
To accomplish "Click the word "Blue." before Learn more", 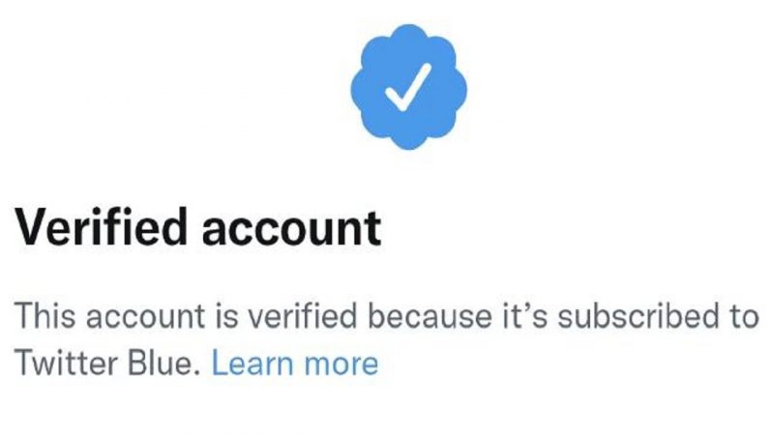I will pos(166,364).
